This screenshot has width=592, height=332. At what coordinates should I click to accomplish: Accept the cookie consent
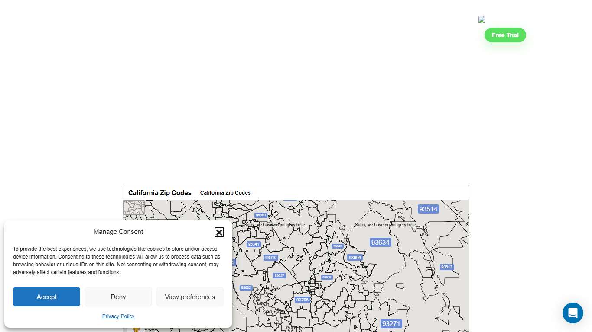46,297
